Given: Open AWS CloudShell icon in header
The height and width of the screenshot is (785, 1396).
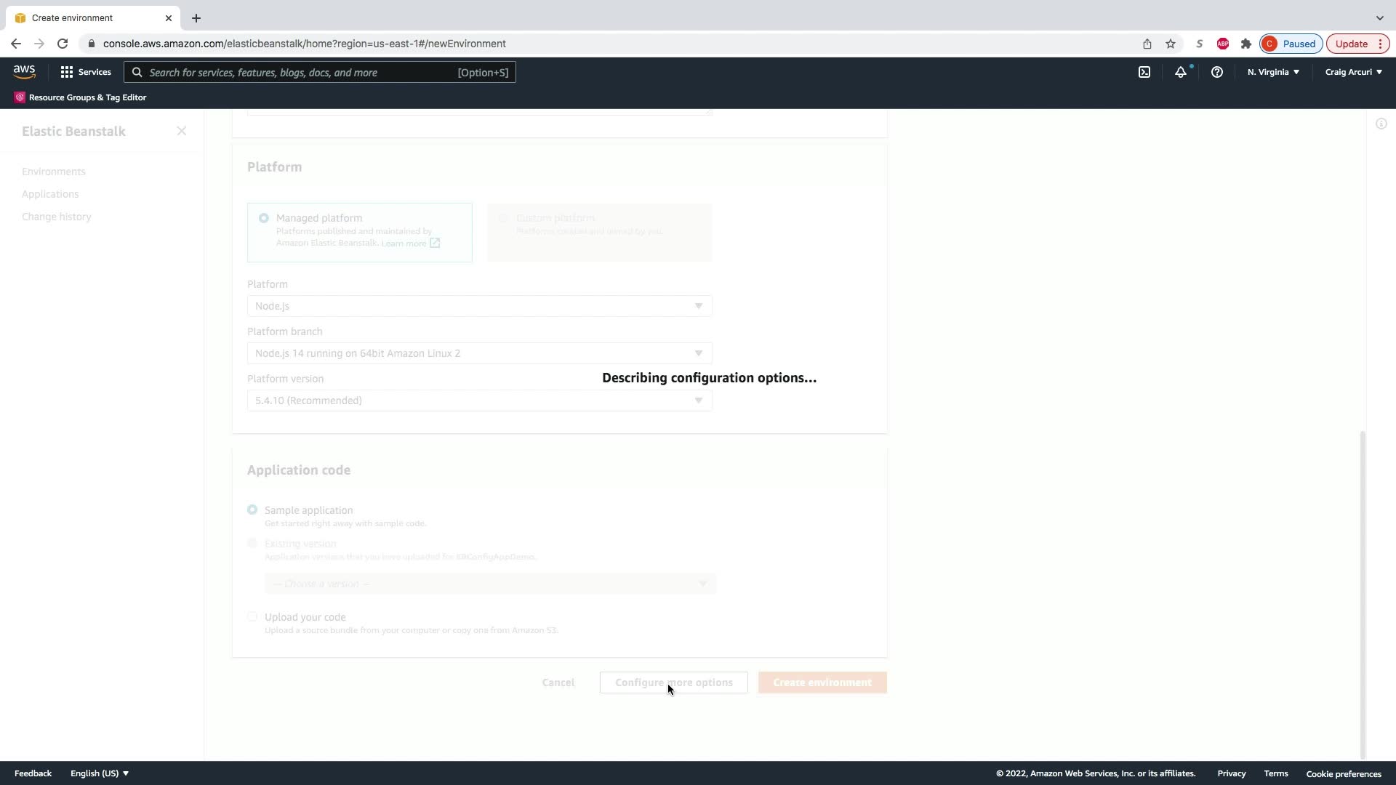Looking at the screenshot, I should 1144,72.
